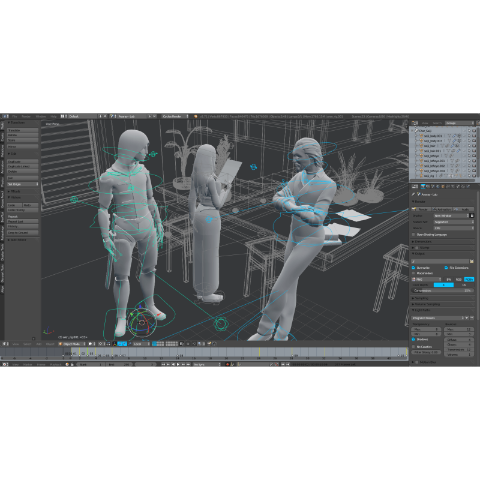Click the pin icon beside Awaray - Lab

[413, 194]
